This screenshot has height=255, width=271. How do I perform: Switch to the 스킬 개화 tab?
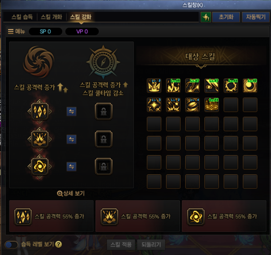pyautogui.click(x=51, y=17)
